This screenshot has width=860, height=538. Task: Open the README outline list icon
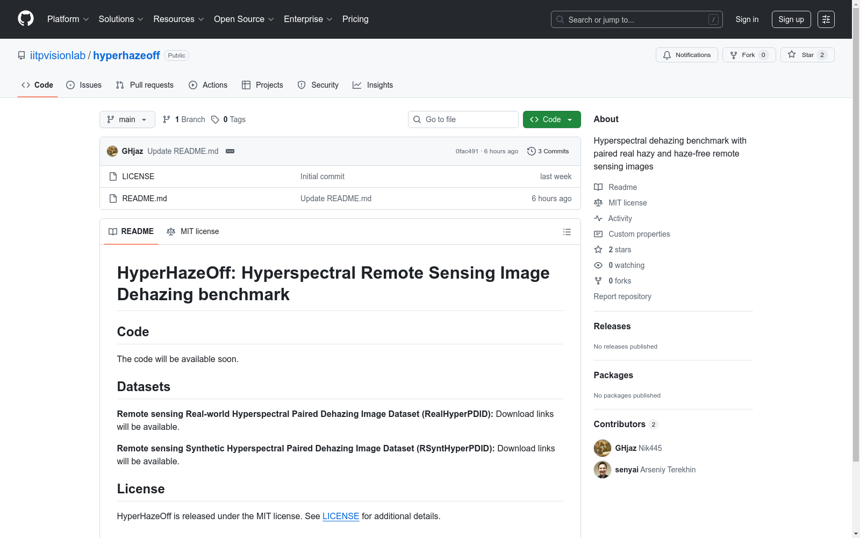point(567,232)
